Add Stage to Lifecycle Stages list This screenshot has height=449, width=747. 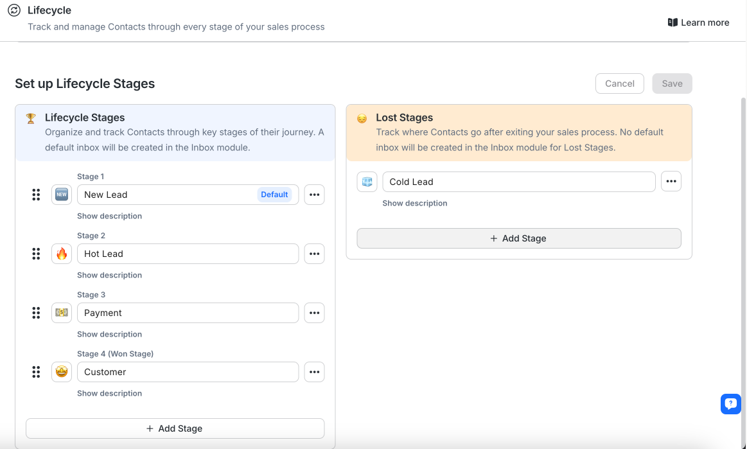(x=175, y=428)
